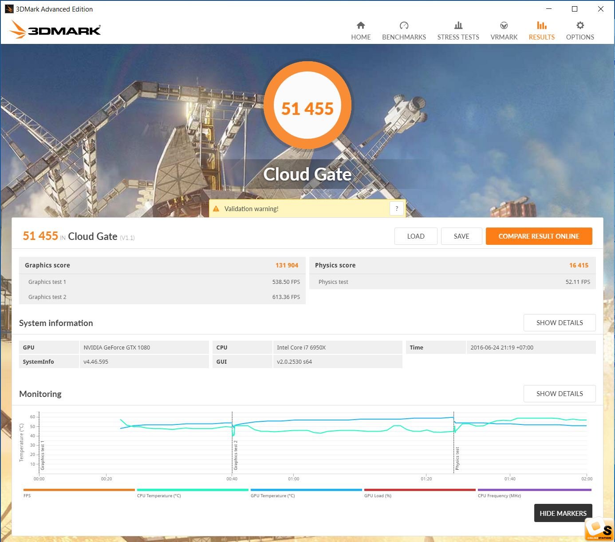The image size is (615, 542).
Task: Open the validation warning help question mark
Action: [x=397, y=208]
